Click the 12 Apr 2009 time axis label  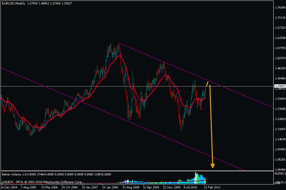pyautogui.click(x=151, y=188)
